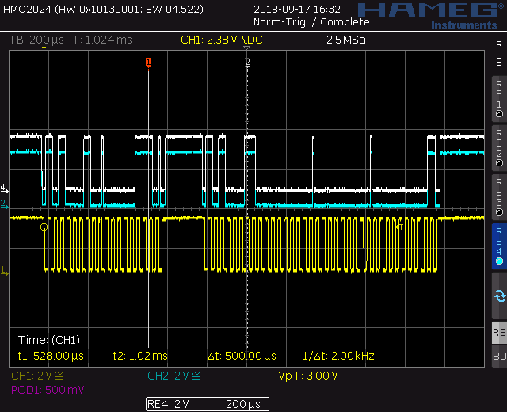Click reference 4 ground level marker
The height and width of the screenshot is (412, 507).
[x=4, y=189]
